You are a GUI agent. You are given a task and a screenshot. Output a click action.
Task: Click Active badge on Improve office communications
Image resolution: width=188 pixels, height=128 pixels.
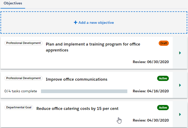click(x=163, y=78)
